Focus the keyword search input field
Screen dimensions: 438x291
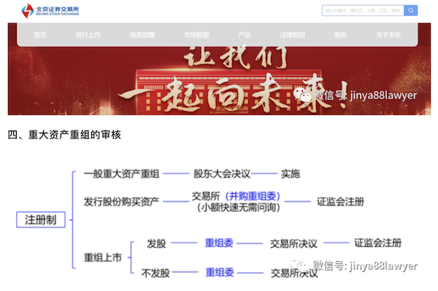[x=363, y=11]
